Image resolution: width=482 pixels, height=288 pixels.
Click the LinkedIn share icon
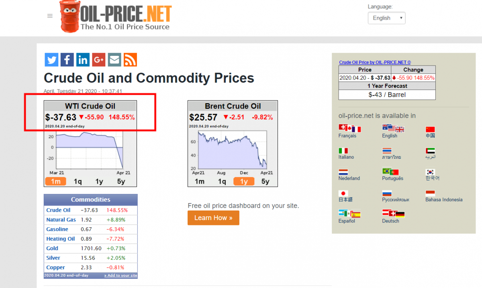(83, 60)
